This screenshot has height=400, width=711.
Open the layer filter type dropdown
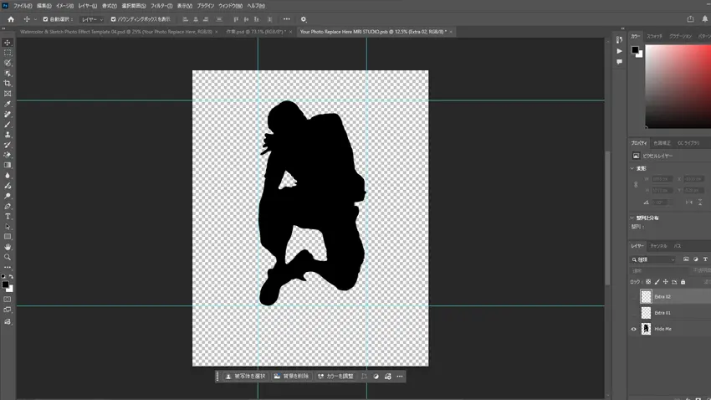655,259
